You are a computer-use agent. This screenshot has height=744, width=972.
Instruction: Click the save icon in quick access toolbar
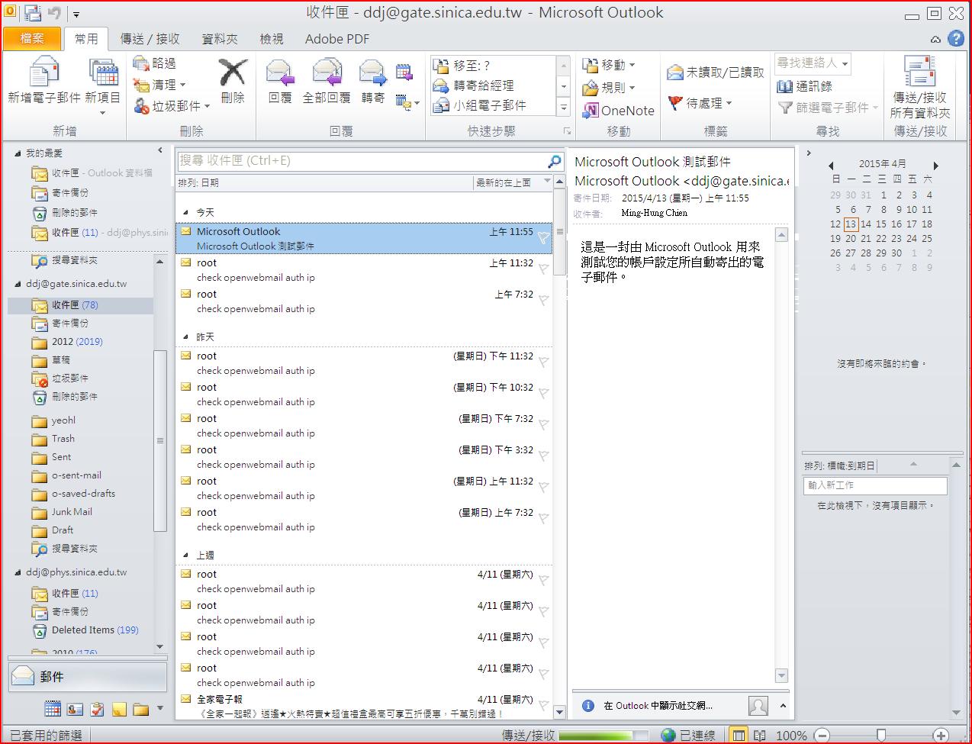[33, 13]
